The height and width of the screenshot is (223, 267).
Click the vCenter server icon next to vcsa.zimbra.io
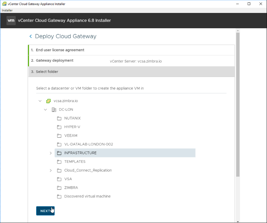click(x=48, y=101)
